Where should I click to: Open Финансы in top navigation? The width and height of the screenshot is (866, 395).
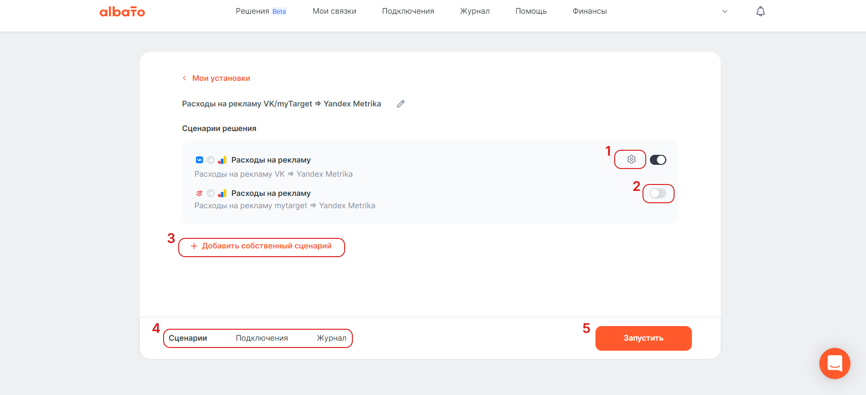coord(590,11)
